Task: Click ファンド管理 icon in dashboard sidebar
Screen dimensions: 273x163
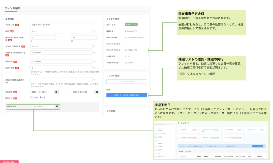Action: pyautogui.click(x=156, y=134)
